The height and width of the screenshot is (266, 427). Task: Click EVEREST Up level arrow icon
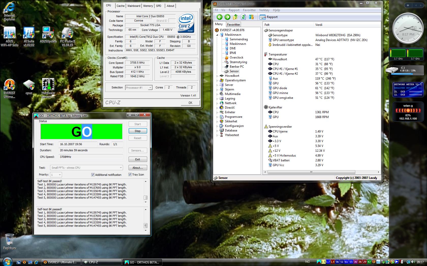point(235,17)
